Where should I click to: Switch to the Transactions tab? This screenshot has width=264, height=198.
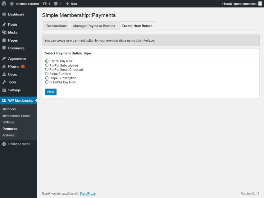(x=57, y=26)
